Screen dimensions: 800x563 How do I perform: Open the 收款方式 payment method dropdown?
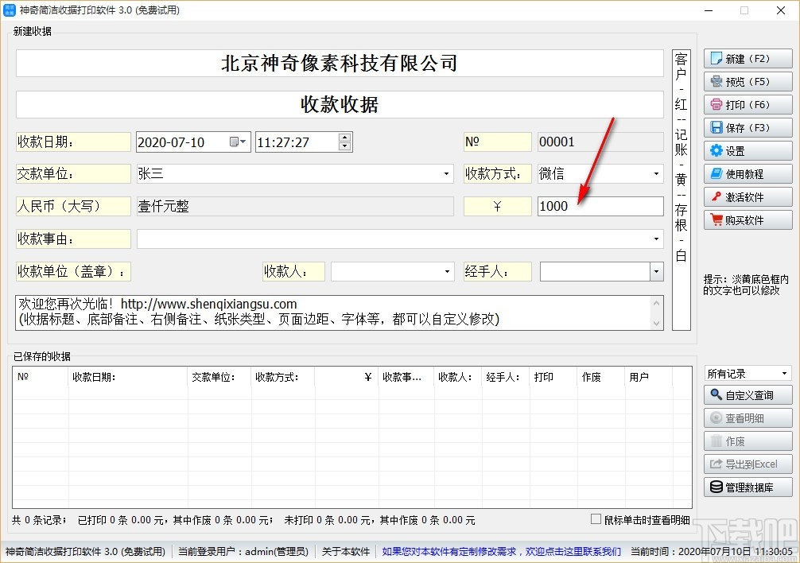(657, 173)
